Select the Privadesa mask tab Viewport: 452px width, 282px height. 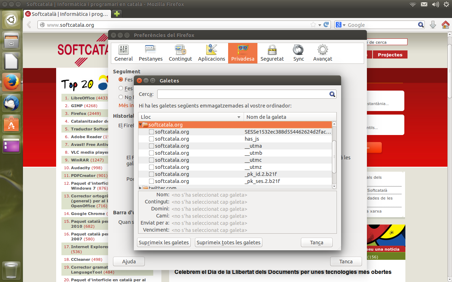pyautogui.click(x=243, y=53)
